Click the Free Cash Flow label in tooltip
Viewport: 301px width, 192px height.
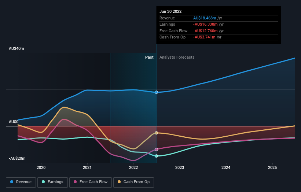click(x=173, y=31)
